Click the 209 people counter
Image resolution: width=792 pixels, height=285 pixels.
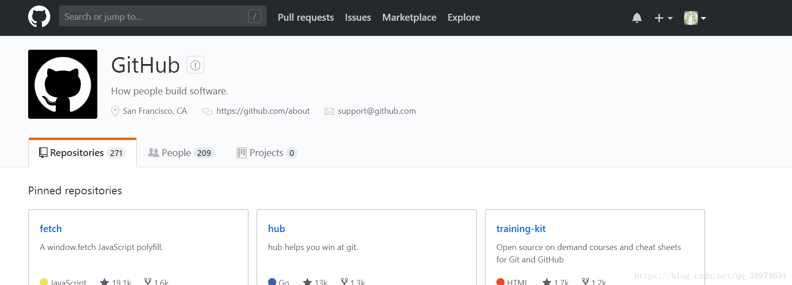pos(204,153)
